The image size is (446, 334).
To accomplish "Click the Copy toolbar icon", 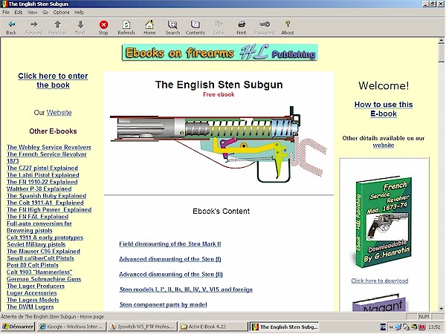I will (x=219, y=24).
